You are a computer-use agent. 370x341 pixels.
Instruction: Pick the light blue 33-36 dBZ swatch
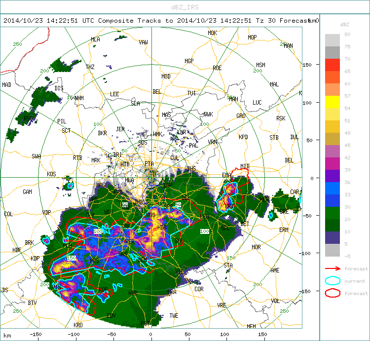333,189
